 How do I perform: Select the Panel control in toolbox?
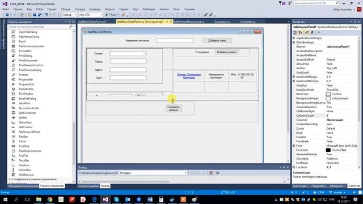click(22, 41)
